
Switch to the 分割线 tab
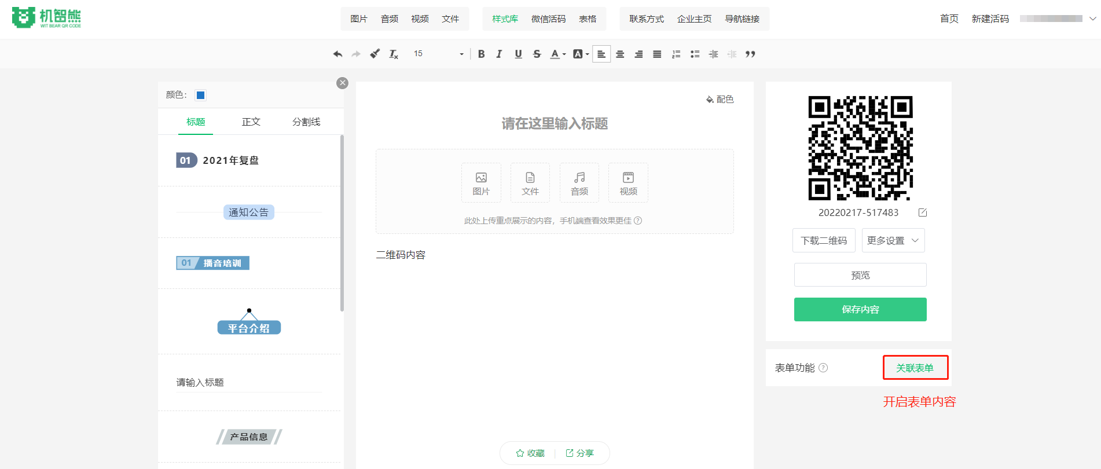pyautogui.click(x=306, y=122)
